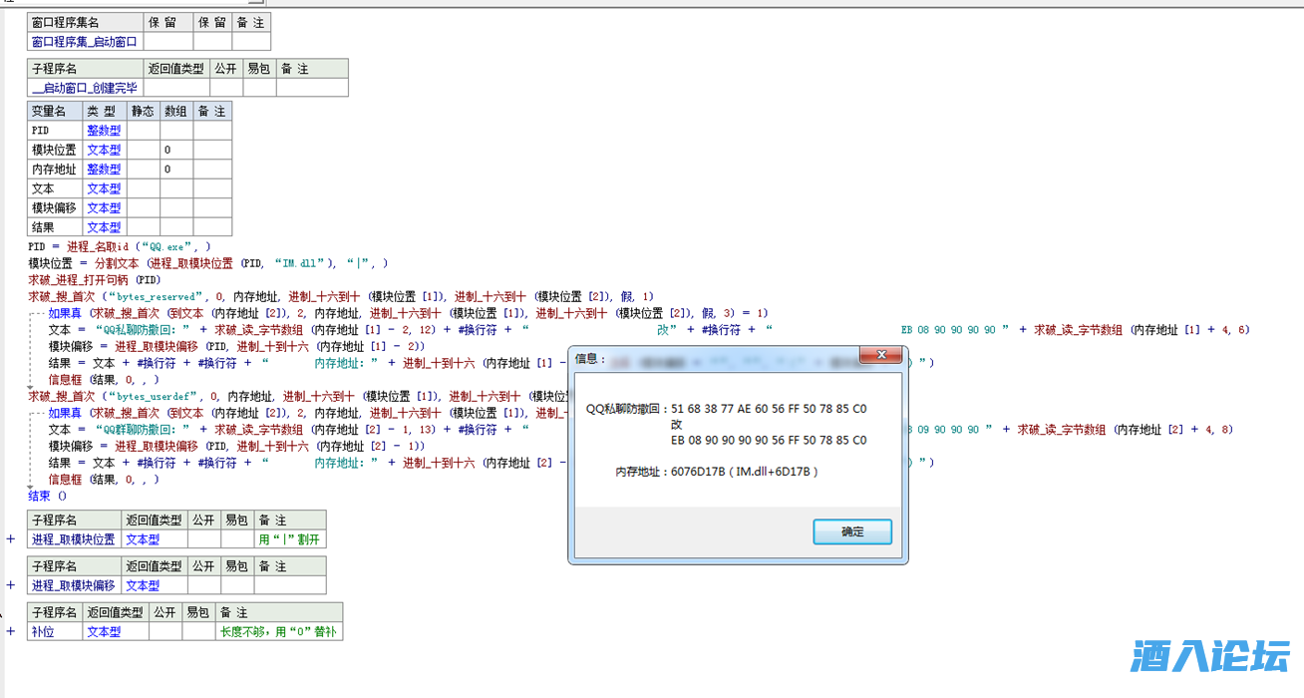Expand the 进程_取模块位置 subroutine
1304x698 pixels.
pos(11,539)
